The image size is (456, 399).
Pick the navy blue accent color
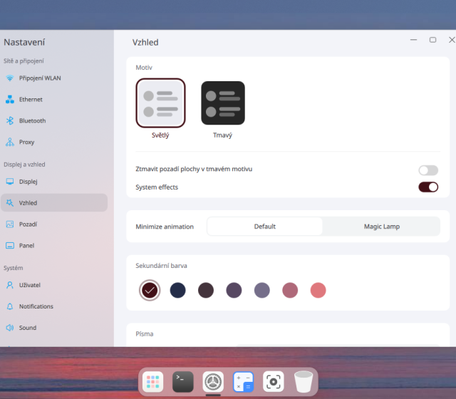178,290
